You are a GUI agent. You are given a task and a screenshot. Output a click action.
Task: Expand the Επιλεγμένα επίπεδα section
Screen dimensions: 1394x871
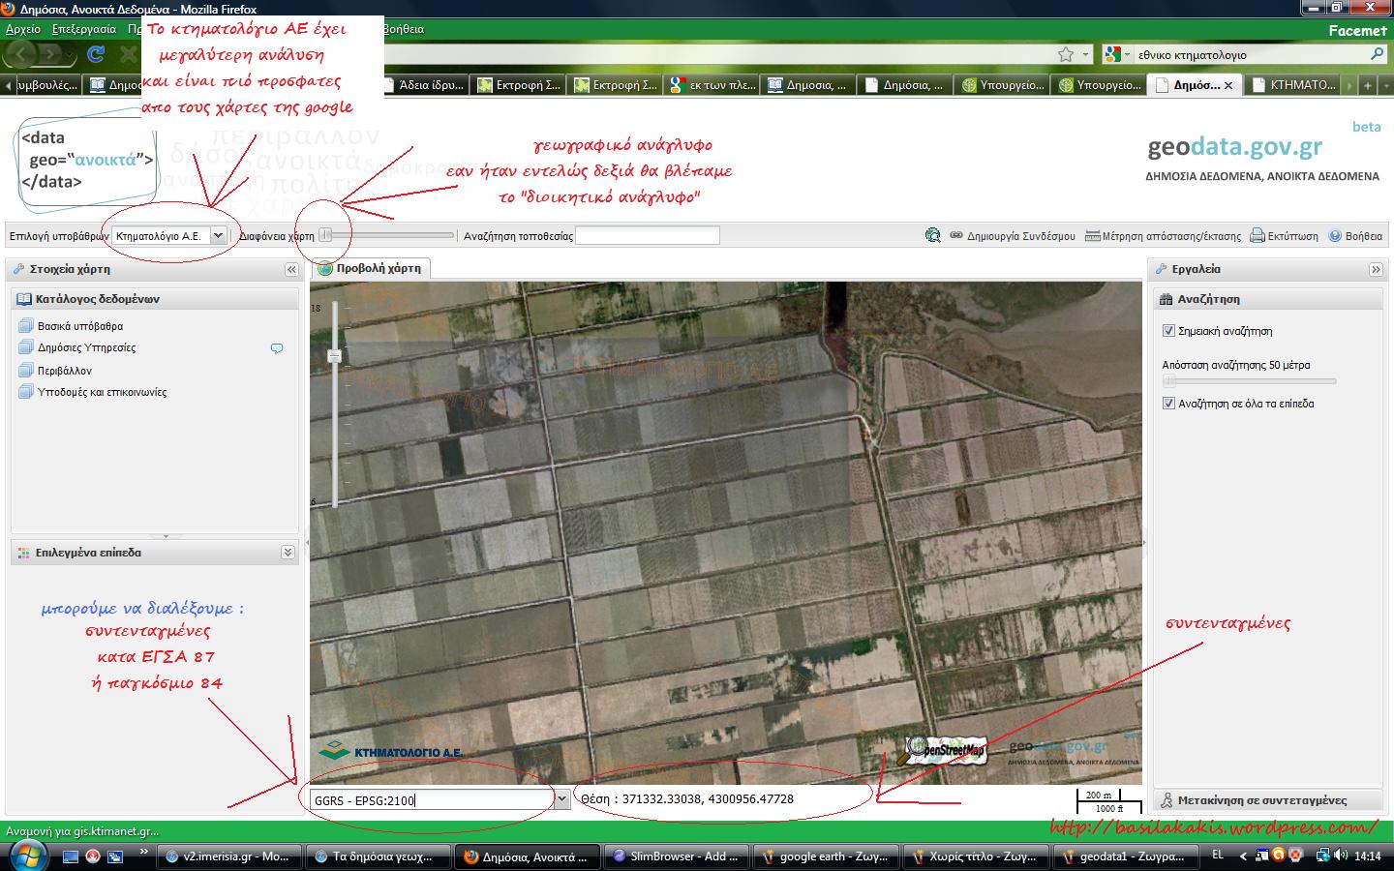(x=288, y=553)
